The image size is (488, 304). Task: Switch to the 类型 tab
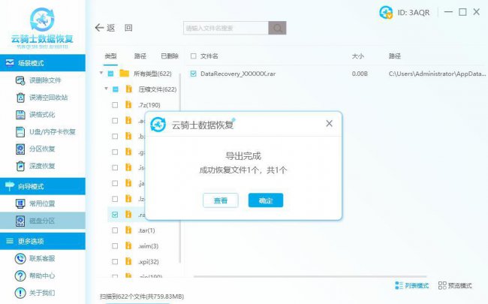(111, 56)
